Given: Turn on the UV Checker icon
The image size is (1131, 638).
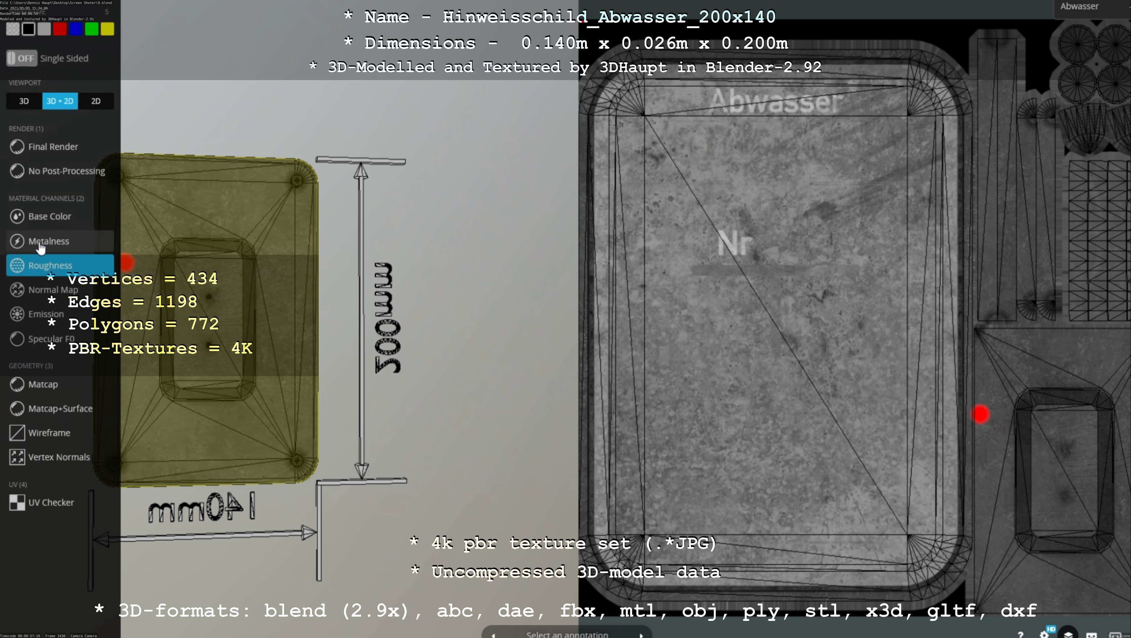Looking at the screenshot, I should (17, 503).
